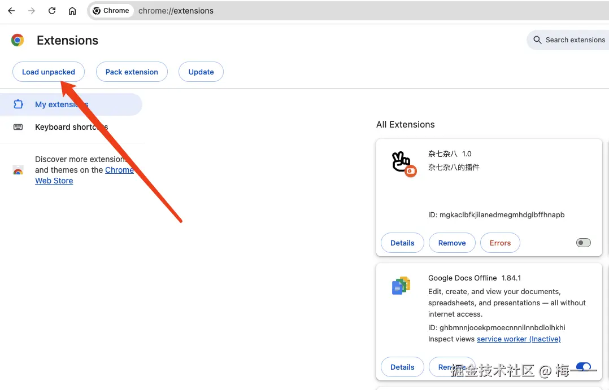This screenshot has height=390, width=609.
Task: Click the Chrome Web Store icon
Action: point(18,170)
